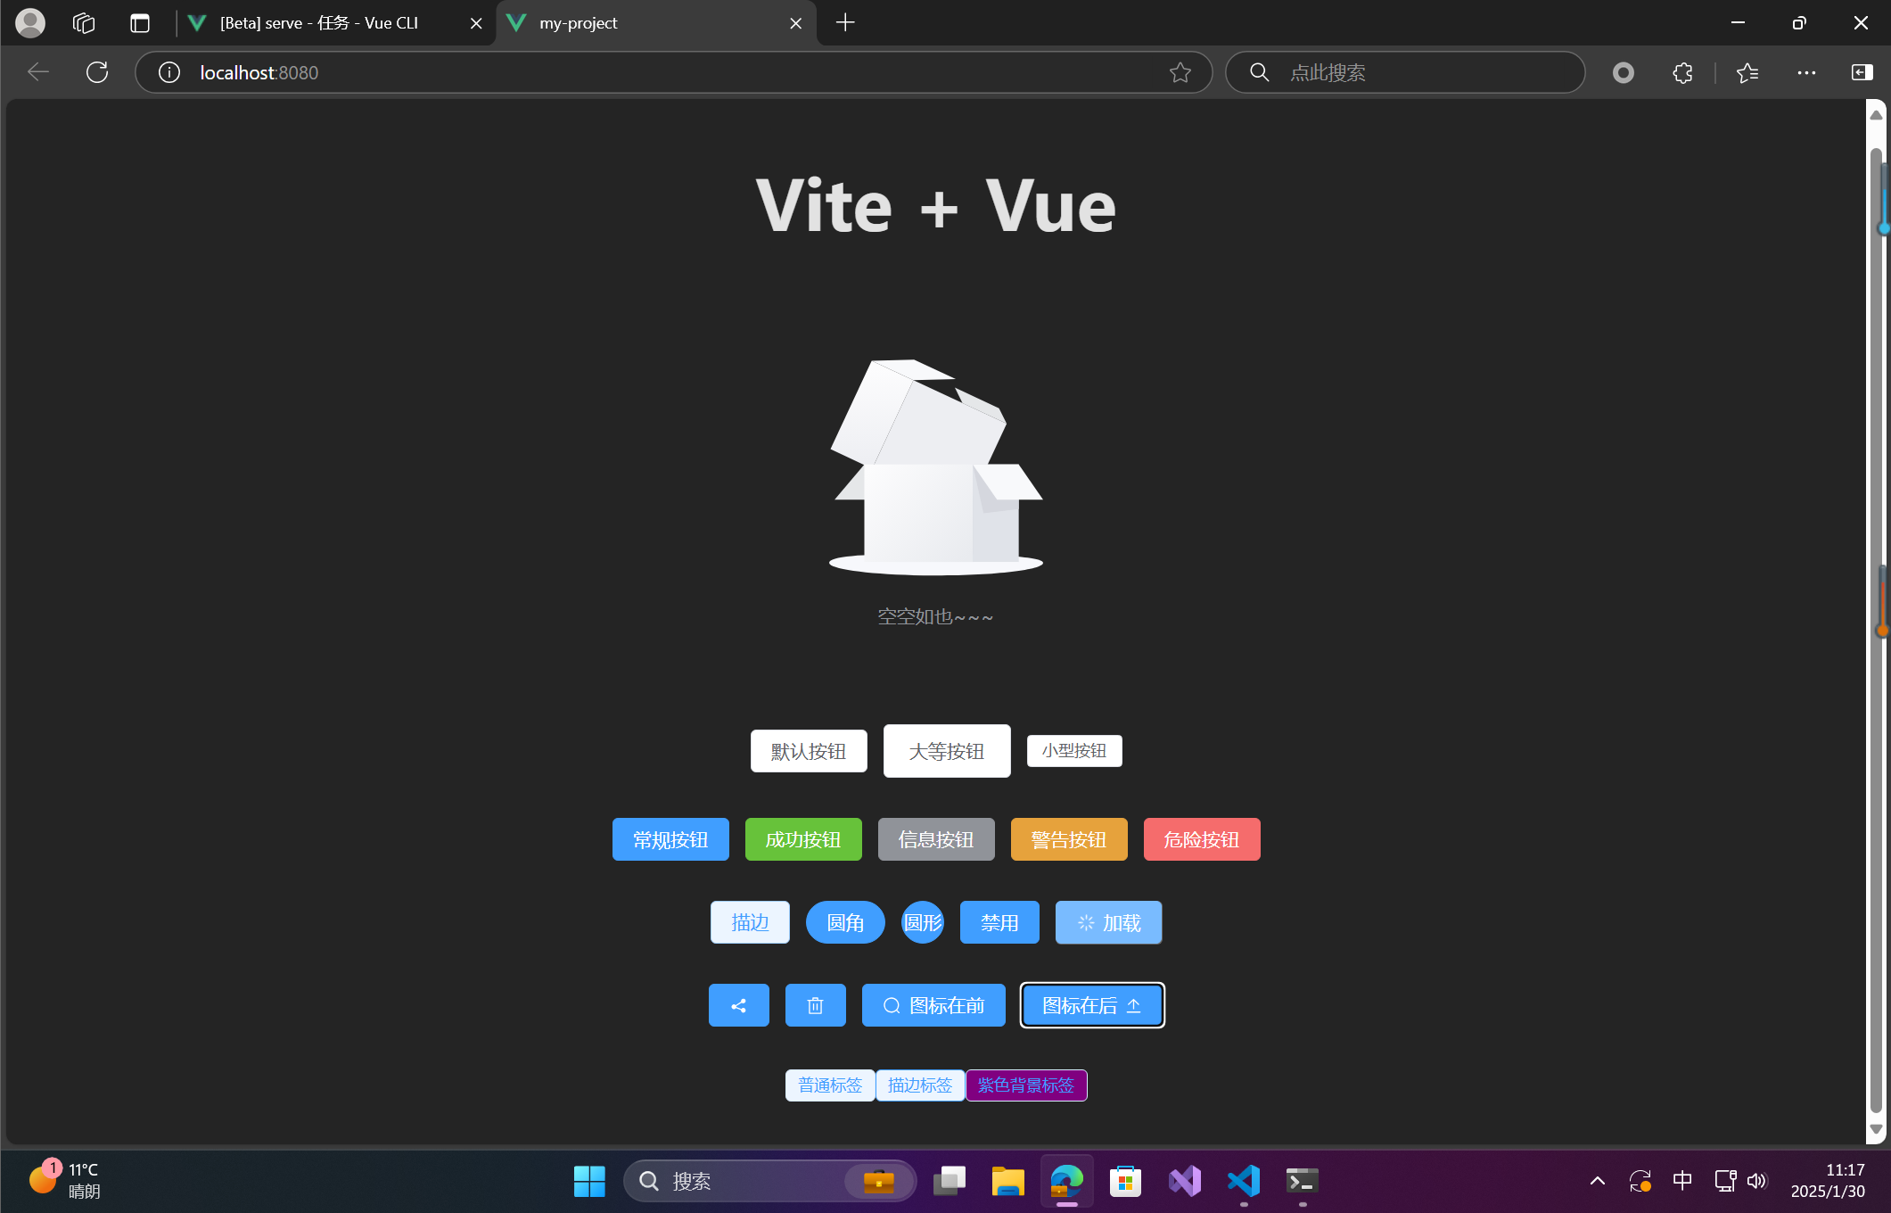Image resolution: width=1891 pixels, height=1213 pixels.
Task: Click the 禁用 button
Action: [x=999, y=922]
